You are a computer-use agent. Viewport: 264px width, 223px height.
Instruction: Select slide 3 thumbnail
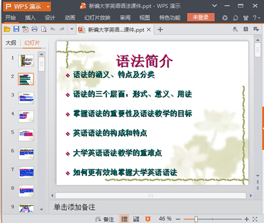click(26, 98)
